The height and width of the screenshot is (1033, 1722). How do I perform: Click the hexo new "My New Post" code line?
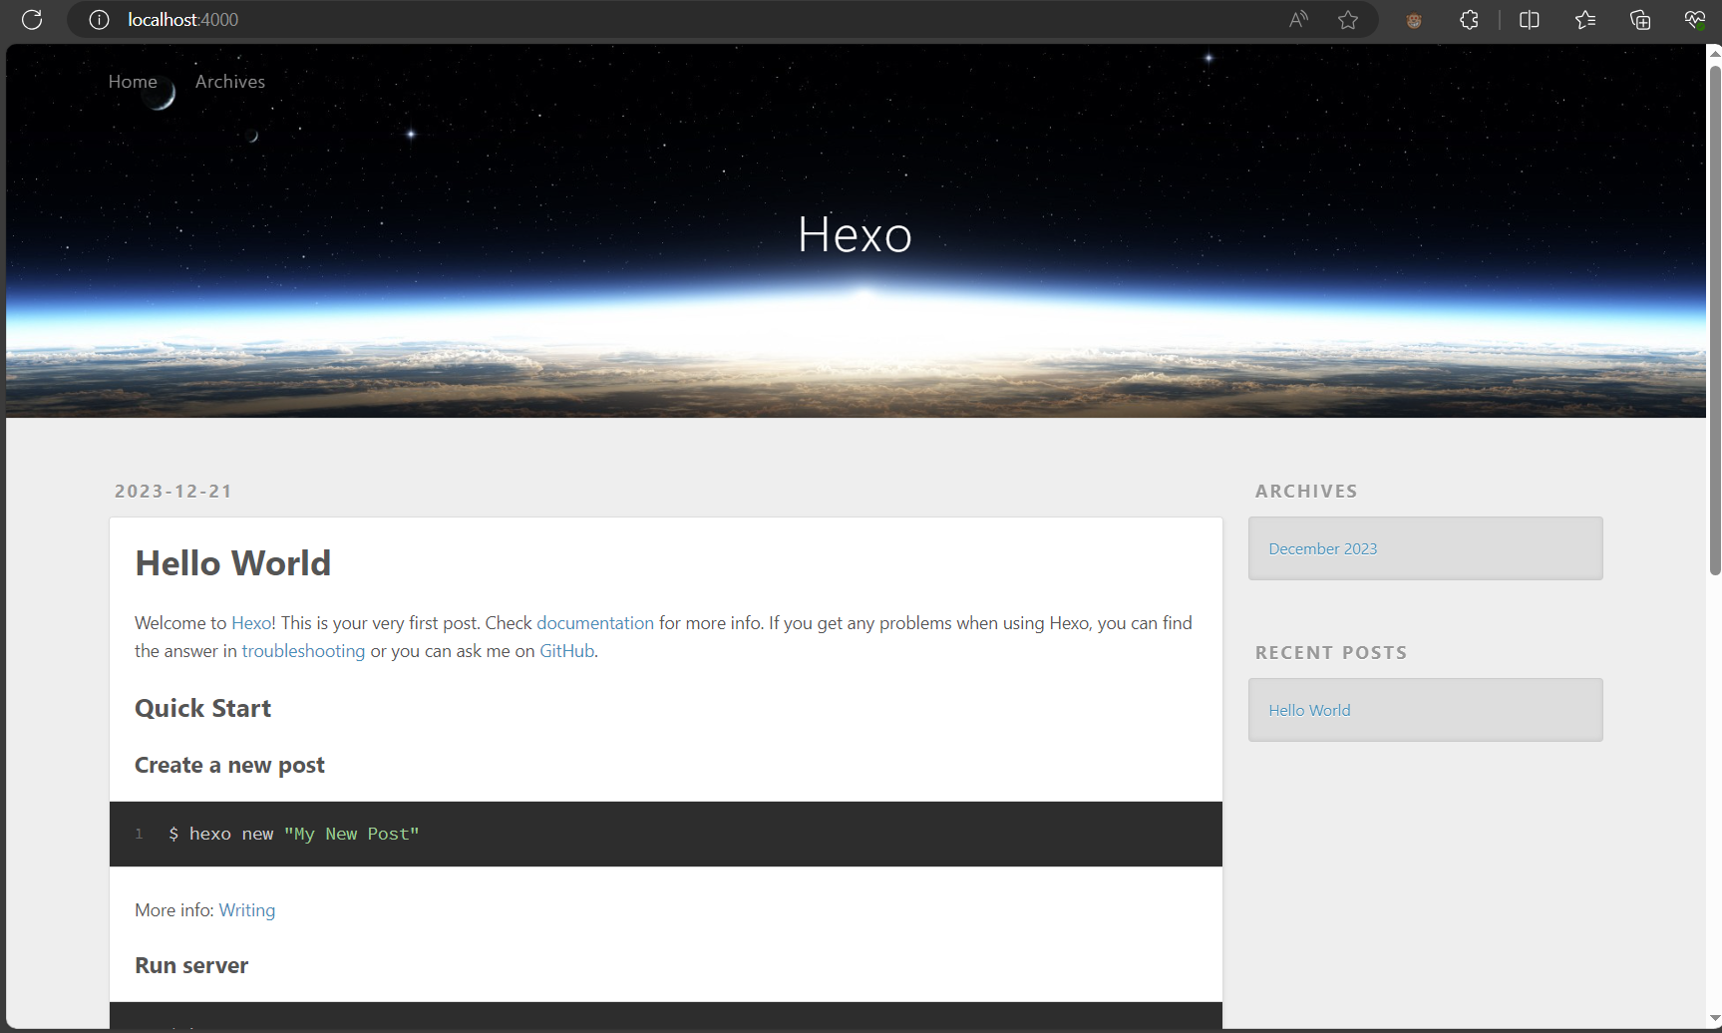coord(294,835)
